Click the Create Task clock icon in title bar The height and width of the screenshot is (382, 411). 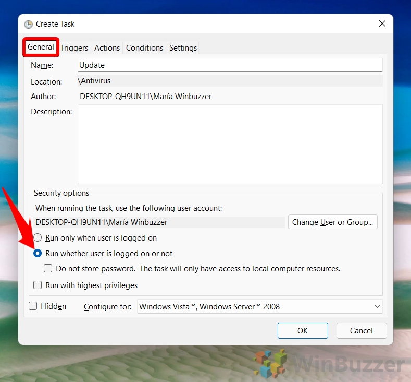pyautogui.click(x=28, y=24)
